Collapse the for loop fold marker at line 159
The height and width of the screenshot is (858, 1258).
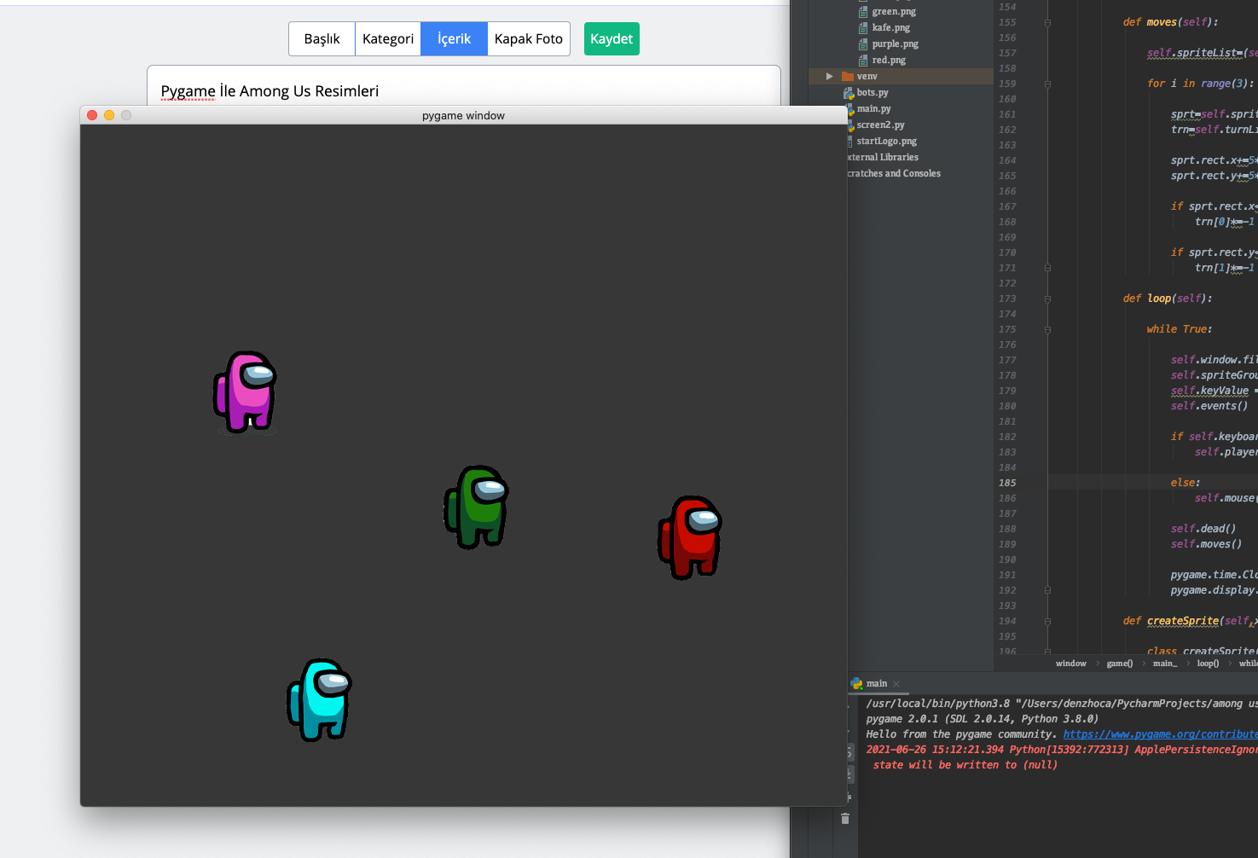pyautogui.click(x=1047, y=84)
